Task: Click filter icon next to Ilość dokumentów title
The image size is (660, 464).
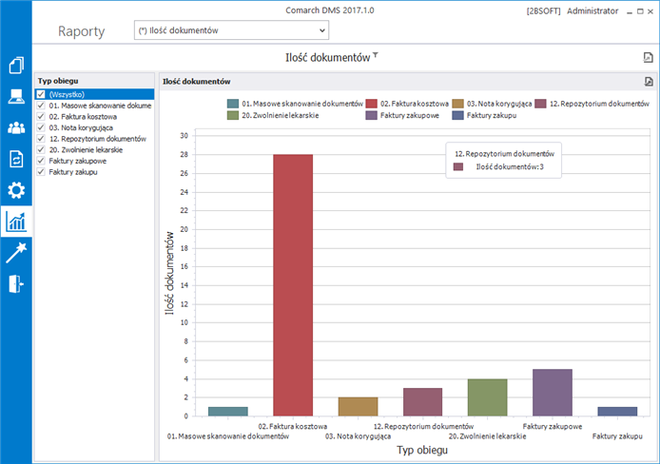Action: click(x=376, y=55)
